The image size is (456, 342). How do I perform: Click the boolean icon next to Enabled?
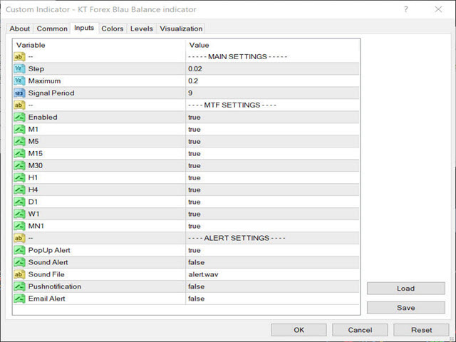point(19,117)
